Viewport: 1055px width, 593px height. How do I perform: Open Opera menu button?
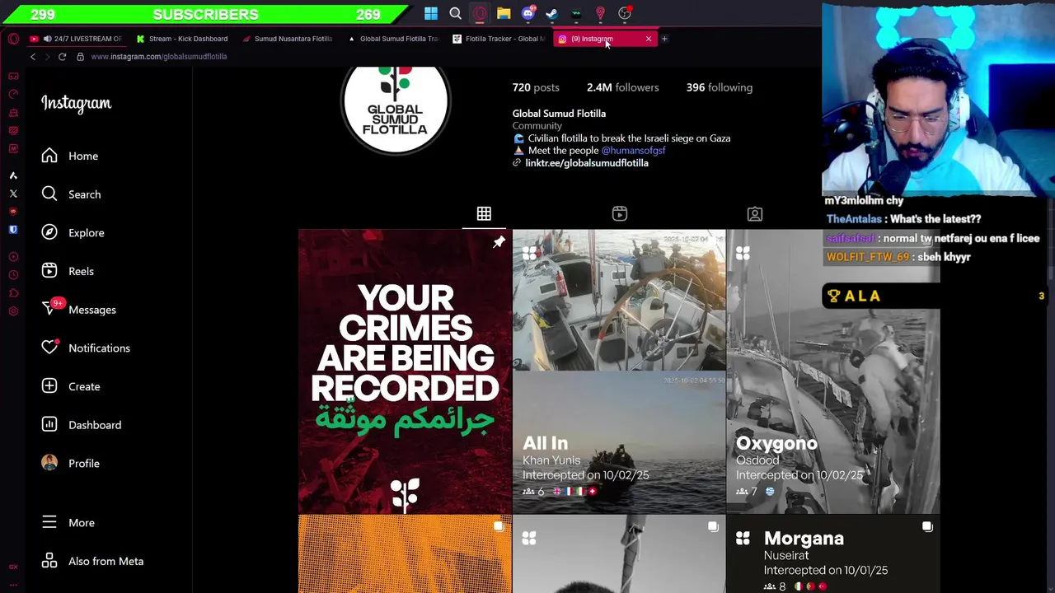[x=13, y=39]
